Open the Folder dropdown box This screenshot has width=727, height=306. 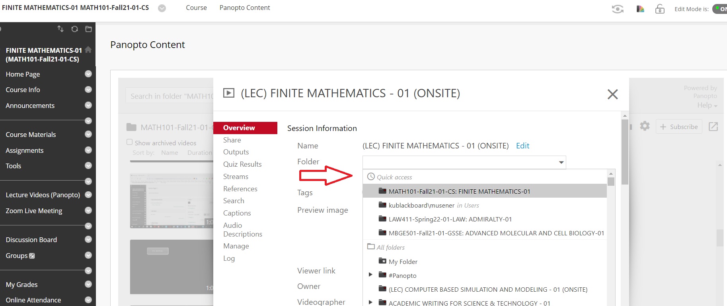click(464, 162)
